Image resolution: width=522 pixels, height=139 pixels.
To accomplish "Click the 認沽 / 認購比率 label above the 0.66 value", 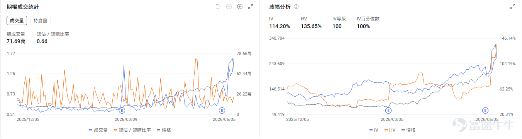I will click(53, 34).
